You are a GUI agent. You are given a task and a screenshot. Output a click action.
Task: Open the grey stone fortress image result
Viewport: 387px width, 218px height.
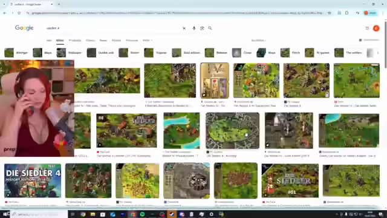click(187, 180)
